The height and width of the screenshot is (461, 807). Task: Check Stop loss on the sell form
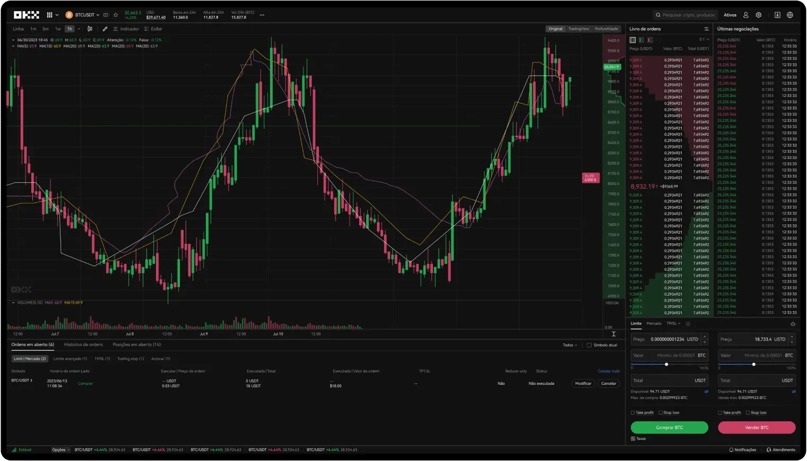748,412
